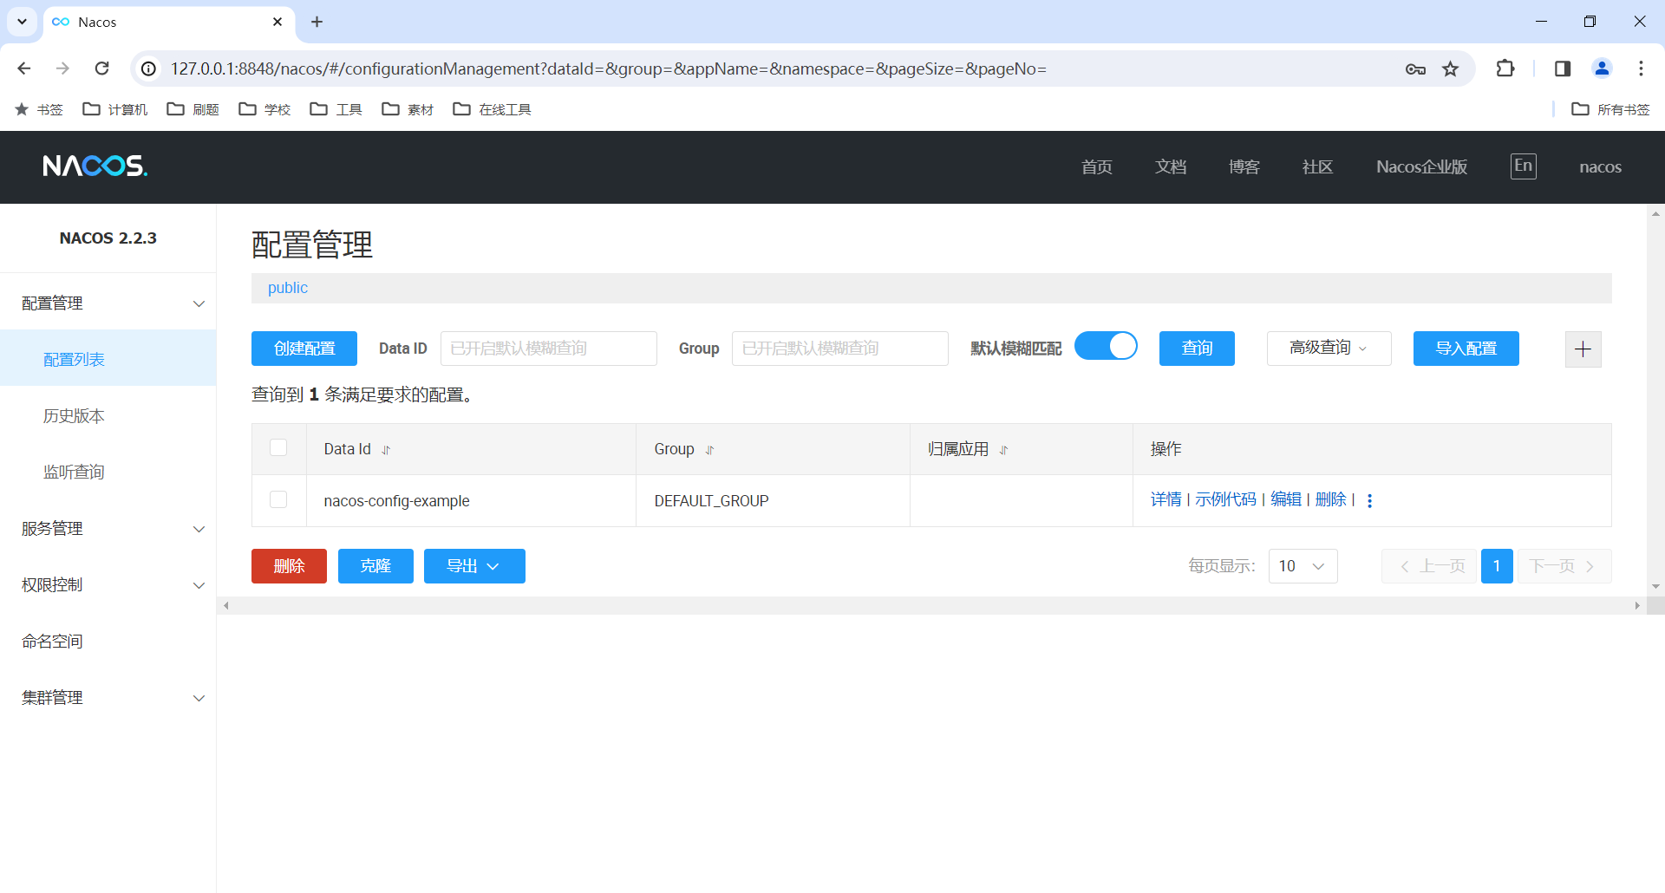The image size is (1665, 893).
Task: Check the select-all checkbox in table header
Action: pyautogui.click(x=278, y=447)
